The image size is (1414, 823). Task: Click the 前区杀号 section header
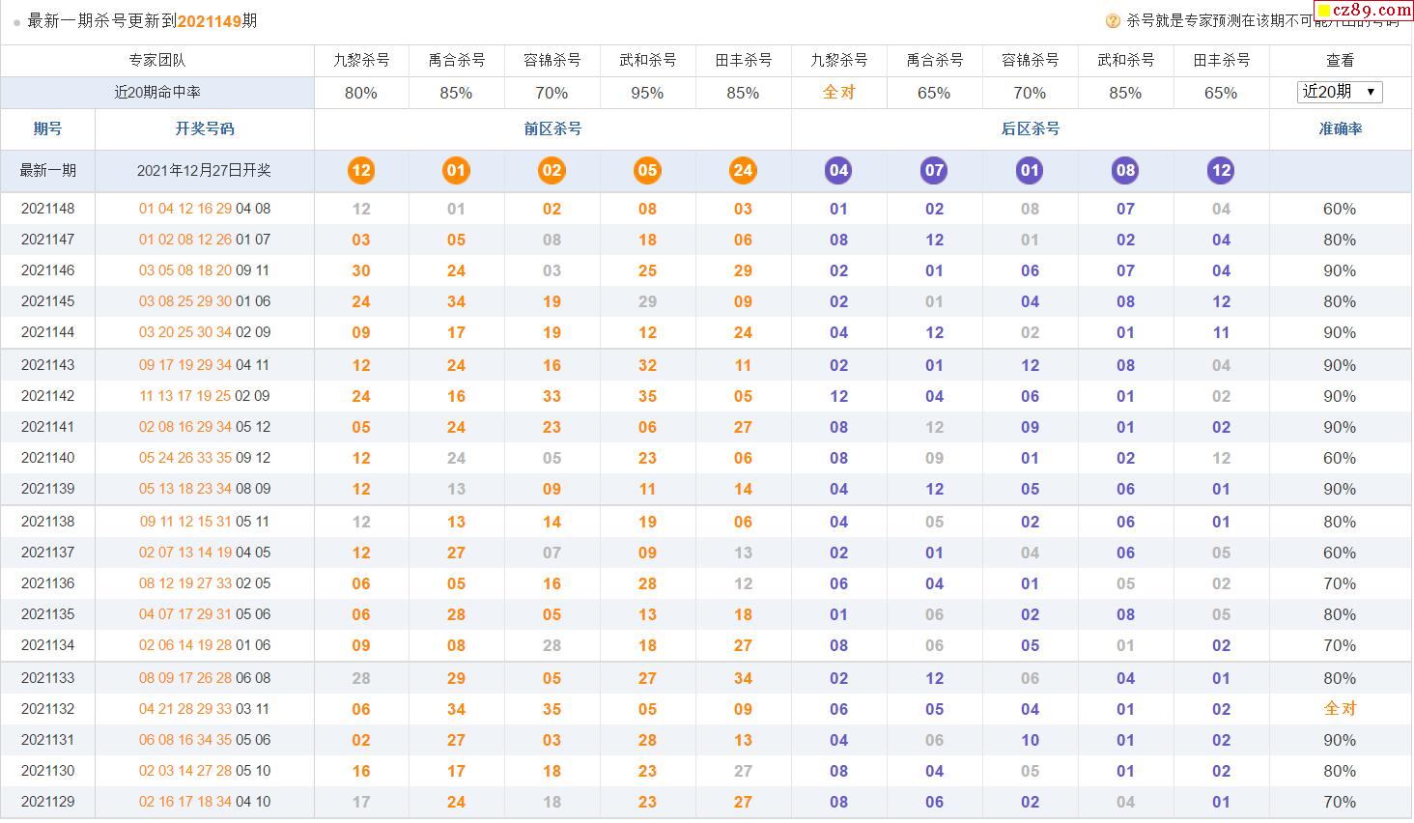552,128
